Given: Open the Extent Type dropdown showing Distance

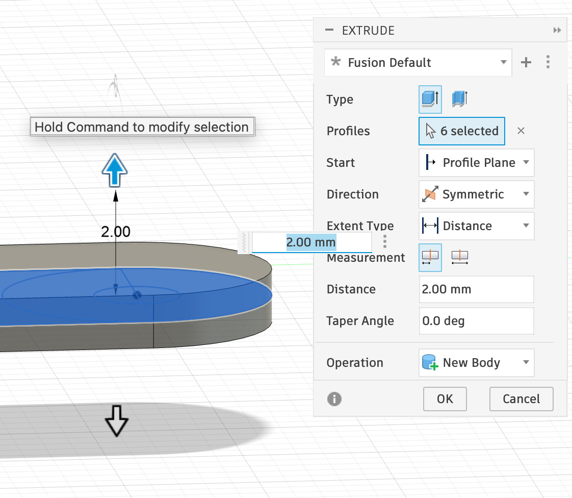Looking at the screenshot, I should (x=476, y=226).
